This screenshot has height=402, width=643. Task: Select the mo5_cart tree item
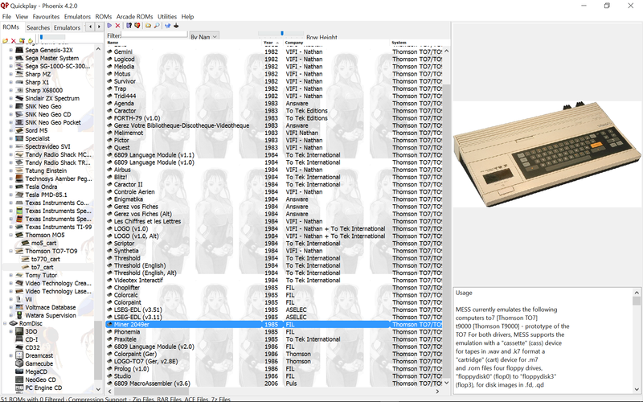(x=44, y=244)
